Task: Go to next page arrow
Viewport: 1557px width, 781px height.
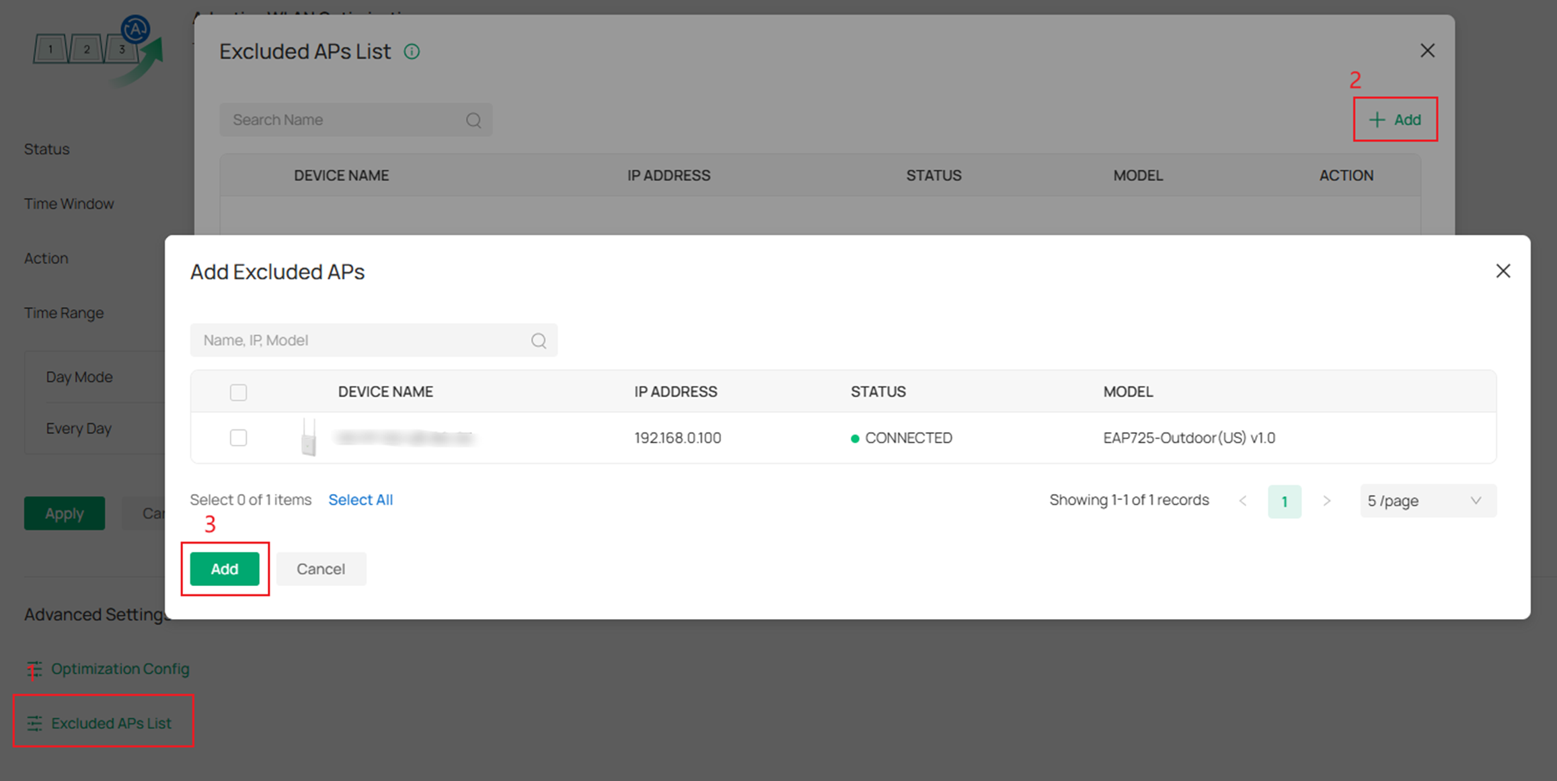Action: (1326, 501)
